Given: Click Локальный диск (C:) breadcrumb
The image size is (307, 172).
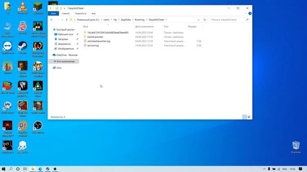Looking at the screenshot, I should click(88, 20).
